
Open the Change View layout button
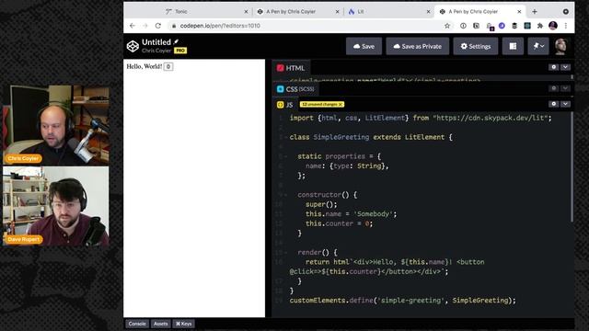click(x=513, y=46)
